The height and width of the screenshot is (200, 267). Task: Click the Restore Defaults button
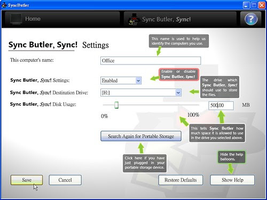click(180, 180)
